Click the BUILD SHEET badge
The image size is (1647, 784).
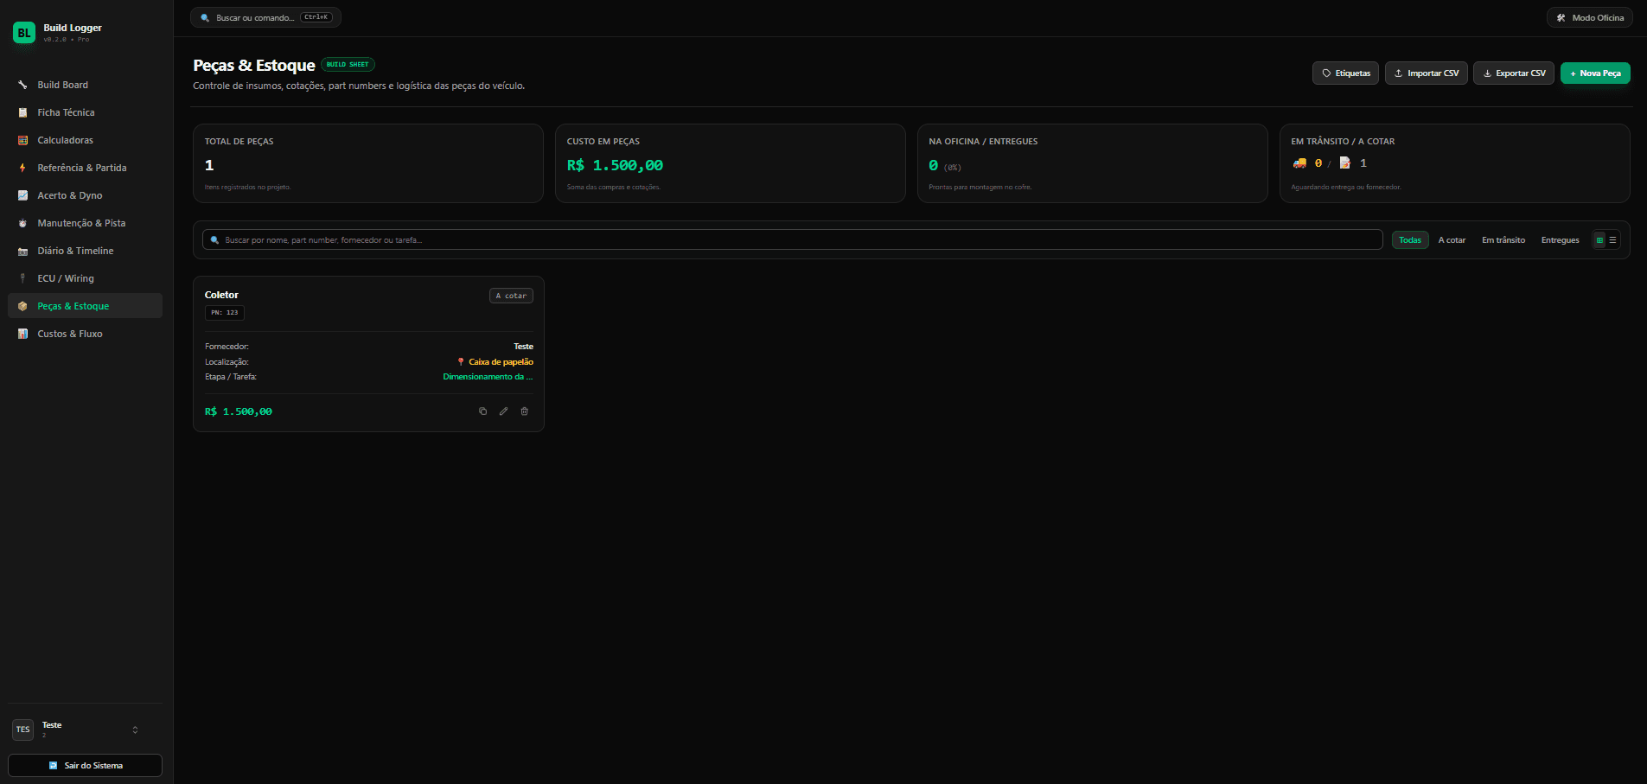point(348,65)
